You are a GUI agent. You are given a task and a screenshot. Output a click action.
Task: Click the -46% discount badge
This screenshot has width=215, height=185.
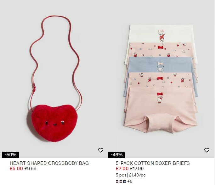pyautogui.click(x=117, y=155)
